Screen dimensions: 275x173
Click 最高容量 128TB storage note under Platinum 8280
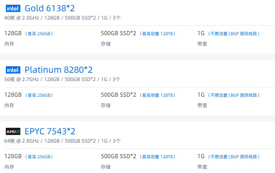coord(157,95)
